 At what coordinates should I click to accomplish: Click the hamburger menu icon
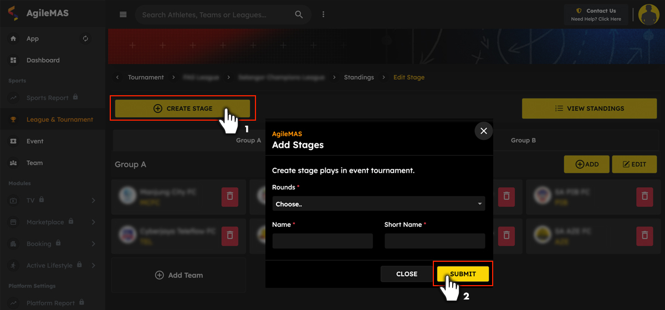pyautogui.click(x=123, y=15)
